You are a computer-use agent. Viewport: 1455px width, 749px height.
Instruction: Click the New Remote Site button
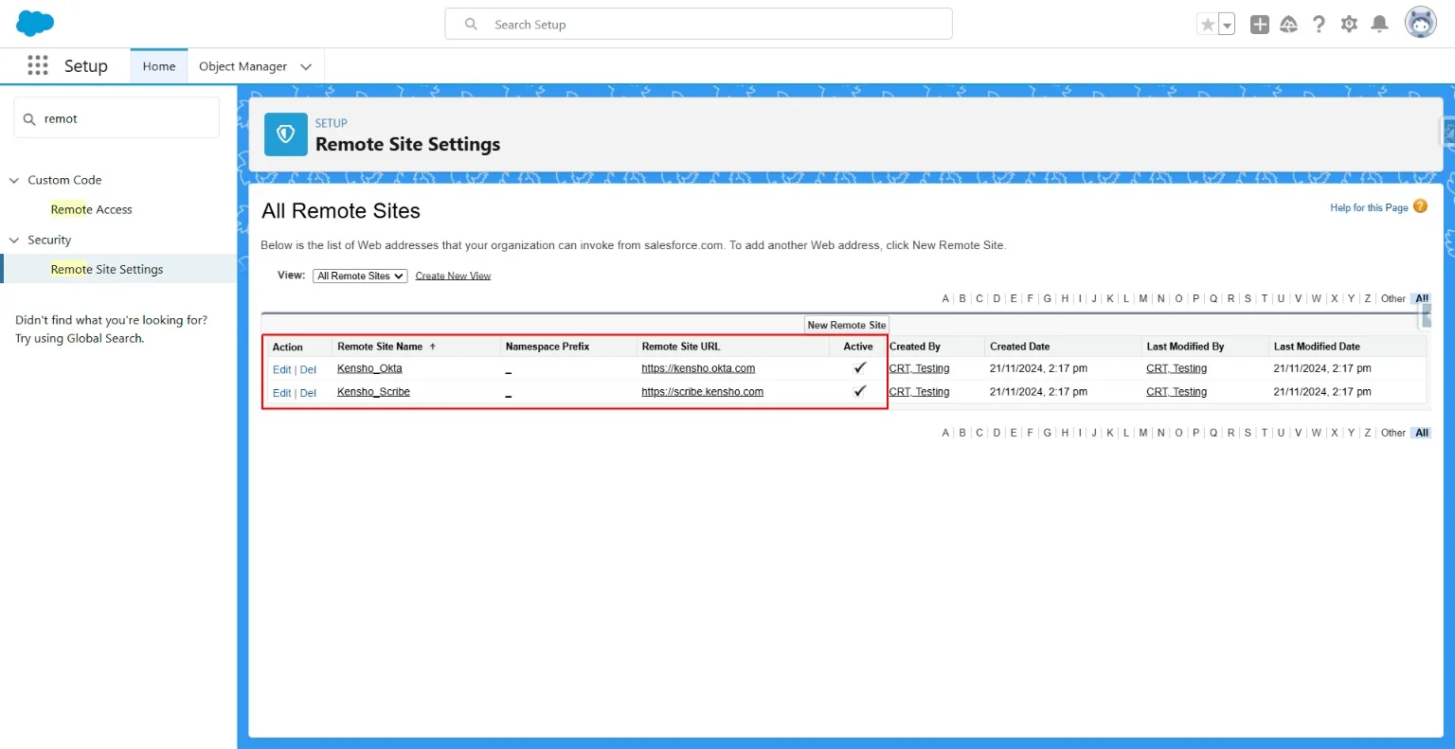click(846, 325)
